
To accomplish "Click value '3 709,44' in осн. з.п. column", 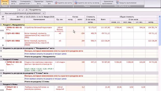I will tap(118, 28).
